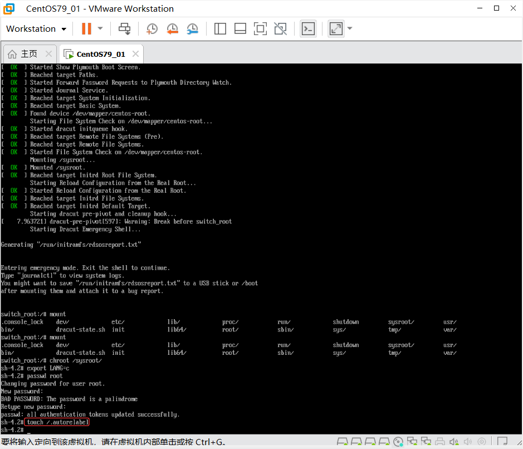Viewport: 523px width, 449px height.
Task: Click the VMware Workstation app logo
Action: (x=9, y=9)
